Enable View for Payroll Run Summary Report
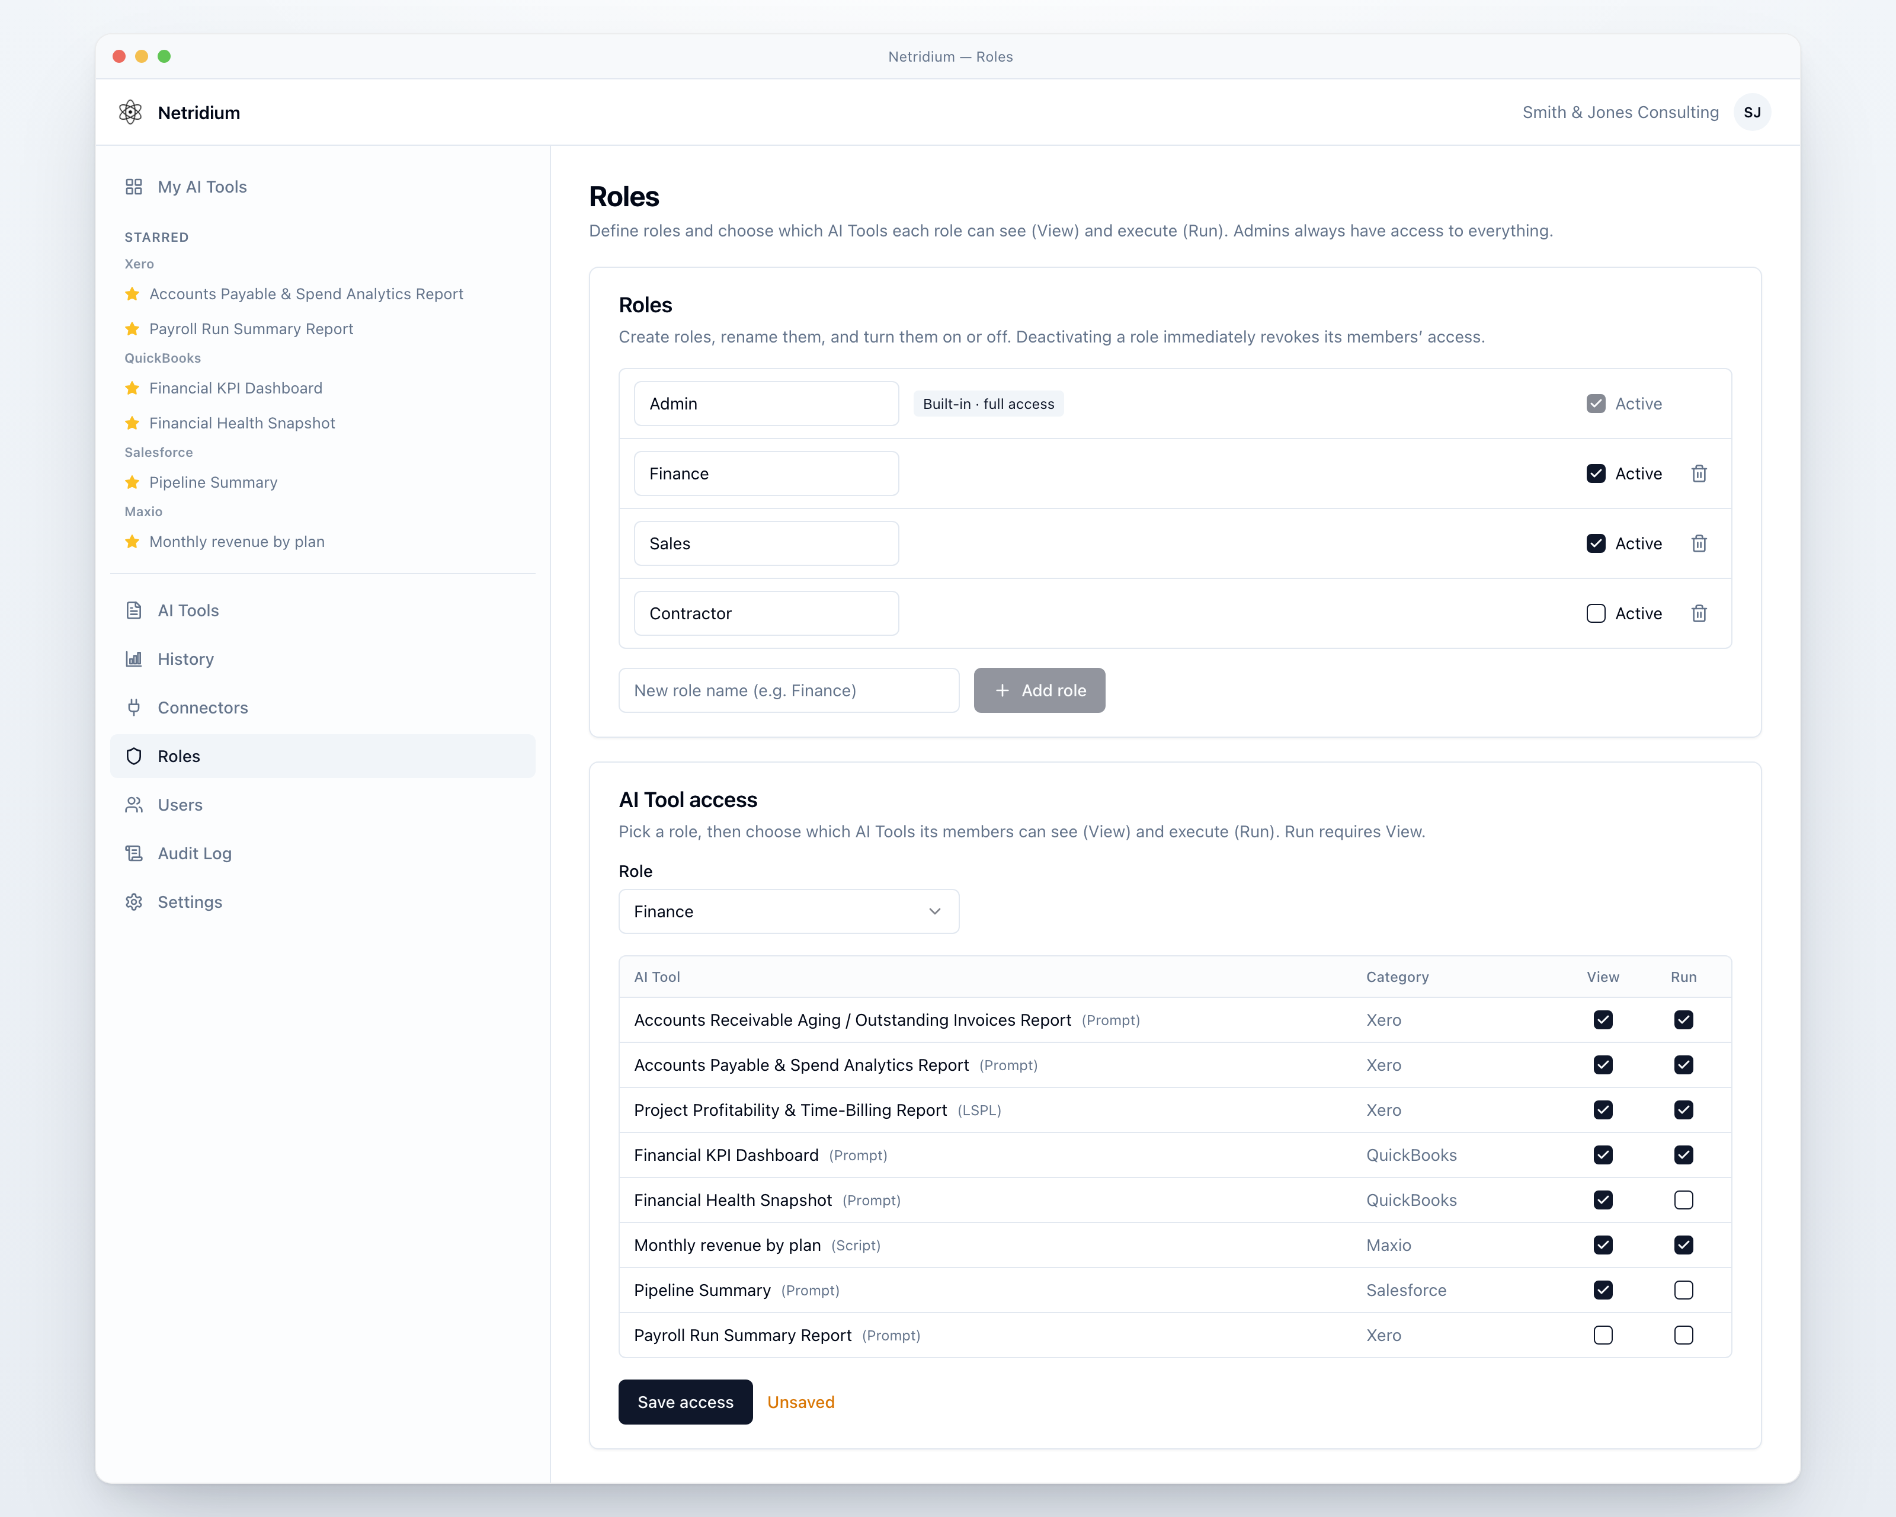1896x1517 pixels. (x=1602, y=1335)
